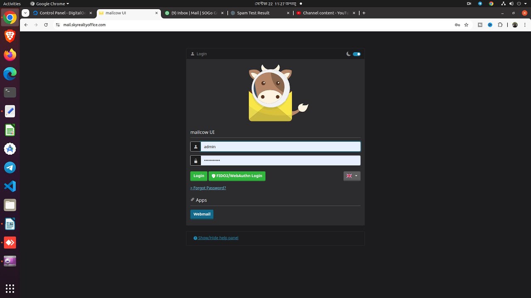Open the Chrome profile avatar
531x298 pixels.
[515, 25]
